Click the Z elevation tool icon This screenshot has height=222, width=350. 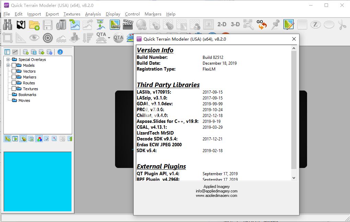[315, 24]
